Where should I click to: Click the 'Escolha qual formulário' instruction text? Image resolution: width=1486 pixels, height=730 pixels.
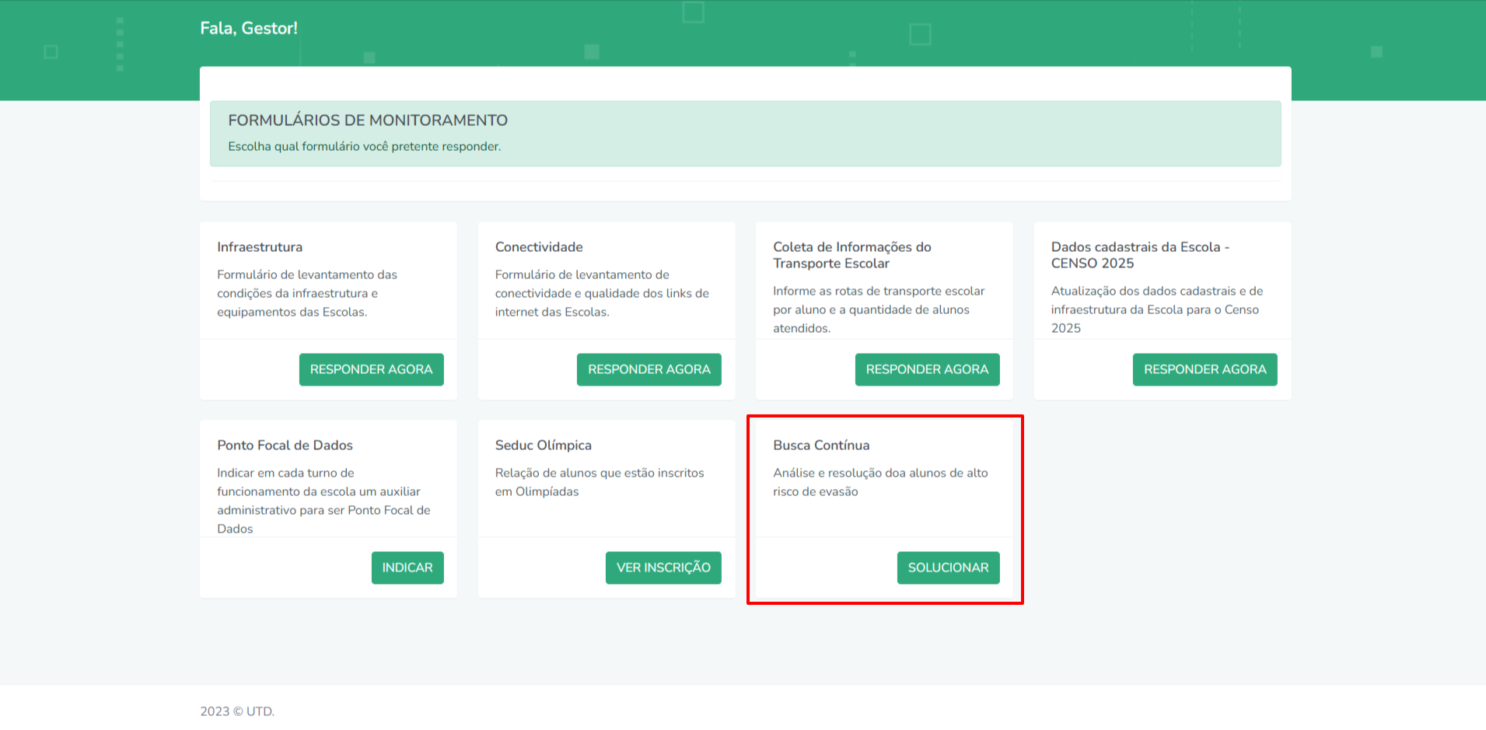pos(364,146)
